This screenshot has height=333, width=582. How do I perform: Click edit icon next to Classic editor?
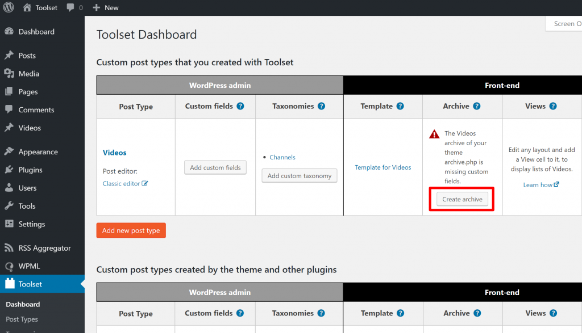(x=145, y=183)
